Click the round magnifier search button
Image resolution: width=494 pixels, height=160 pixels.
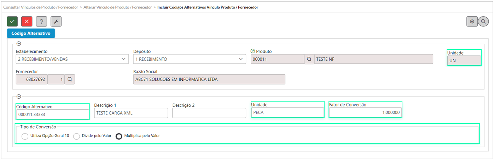(483, 21)
